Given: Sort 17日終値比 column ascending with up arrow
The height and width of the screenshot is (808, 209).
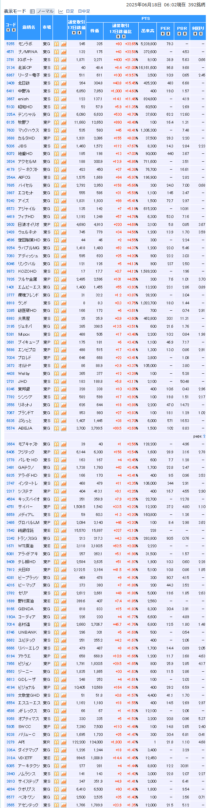Looking at the screenshot, I should 118,37.
